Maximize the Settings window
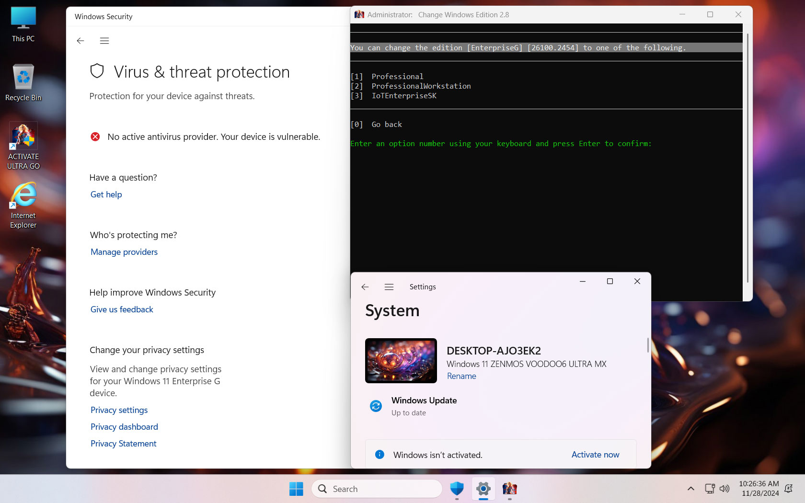Image resolution: width=805 pixels, height=503 pixels. pos(610,281)
